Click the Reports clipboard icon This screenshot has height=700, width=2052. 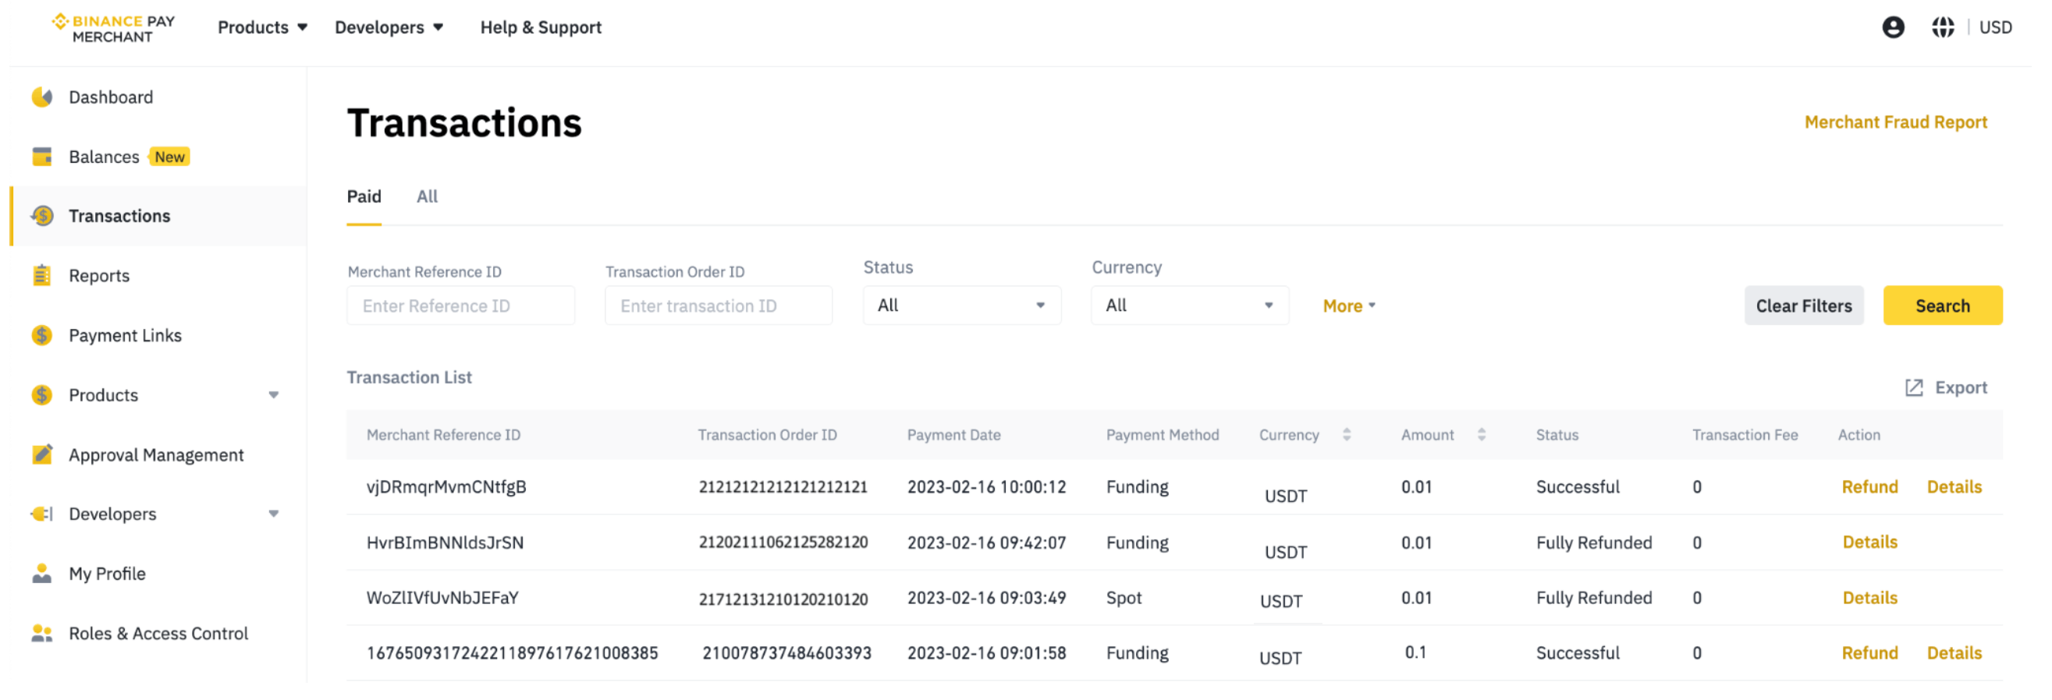tap(42, 275)
